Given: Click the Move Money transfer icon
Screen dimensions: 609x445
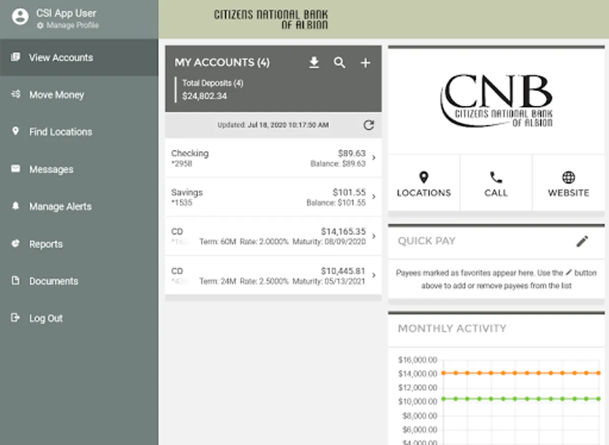Looking at the screenshot, I should (16, 94).
